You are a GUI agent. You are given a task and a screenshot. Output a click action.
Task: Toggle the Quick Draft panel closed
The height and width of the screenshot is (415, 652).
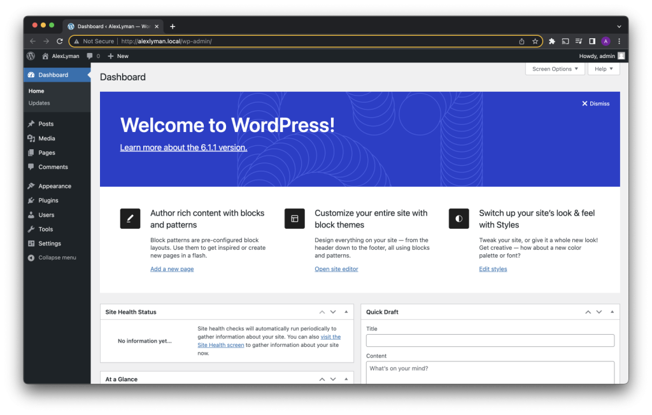click(x=612, y=312)
